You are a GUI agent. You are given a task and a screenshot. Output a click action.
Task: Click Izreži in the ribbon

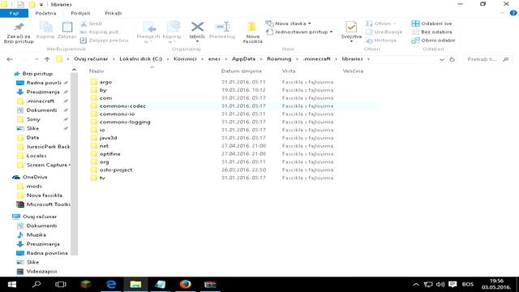coord(92,24)
